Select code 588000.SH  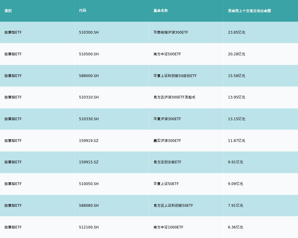tap(89, 76)
